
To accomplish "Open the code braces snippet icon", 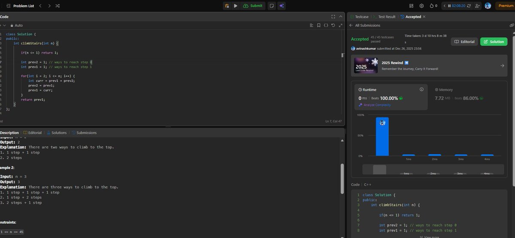I will (326, 26).
